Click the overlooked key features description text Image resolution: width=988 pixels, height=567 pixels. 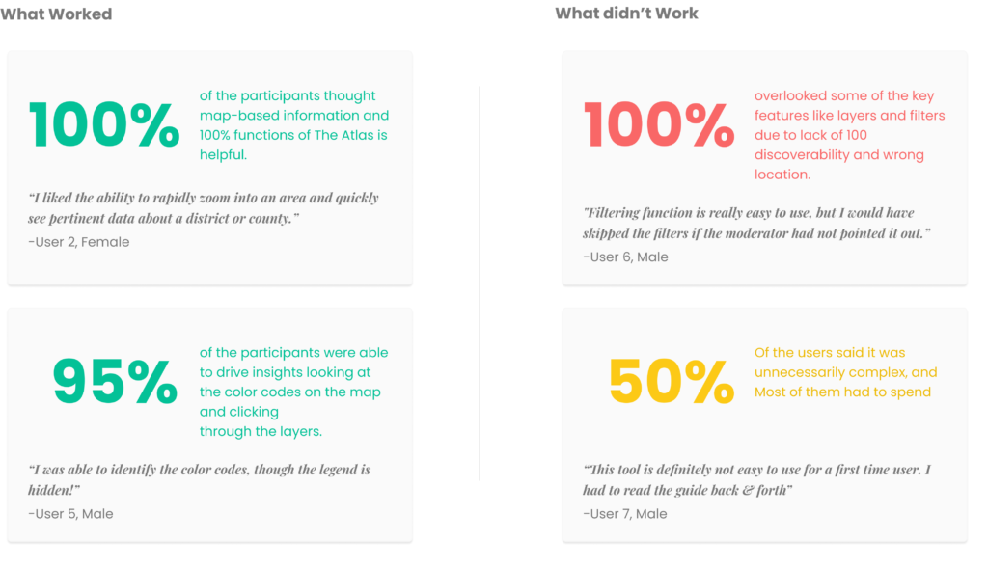pyautogui.click(x=849, y=135)
